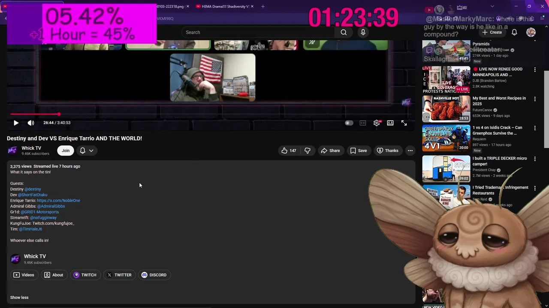Play the video with the play button
This screenshot has width=549, height=308.
pos(16,123)
